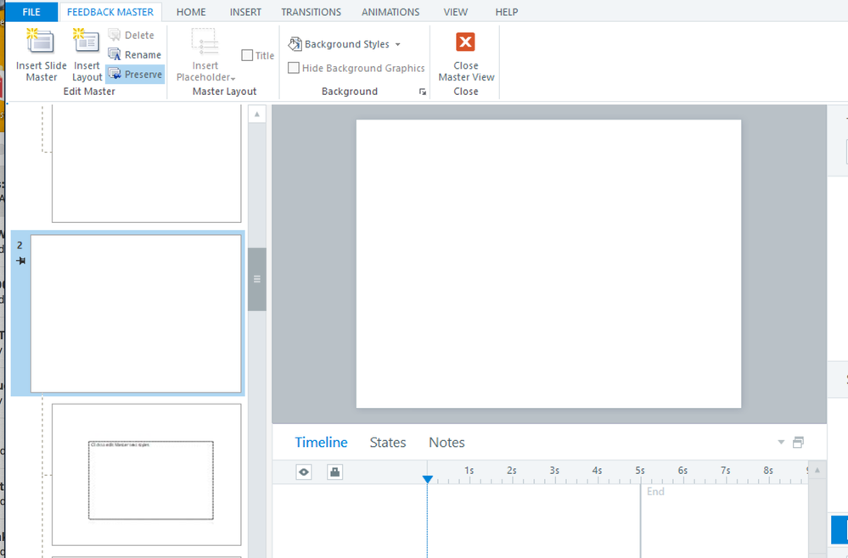
Task: Click the red Close Master View icon
Action: 465,42
